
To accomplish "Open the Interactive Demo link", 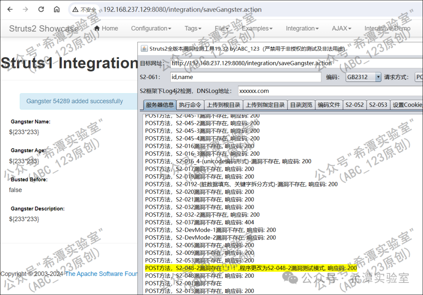I will [387, 28].
